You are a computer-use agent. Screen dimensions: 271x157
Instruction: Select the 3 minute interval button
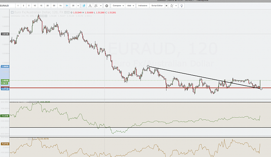pyautogui.click(x=23, y=6)
